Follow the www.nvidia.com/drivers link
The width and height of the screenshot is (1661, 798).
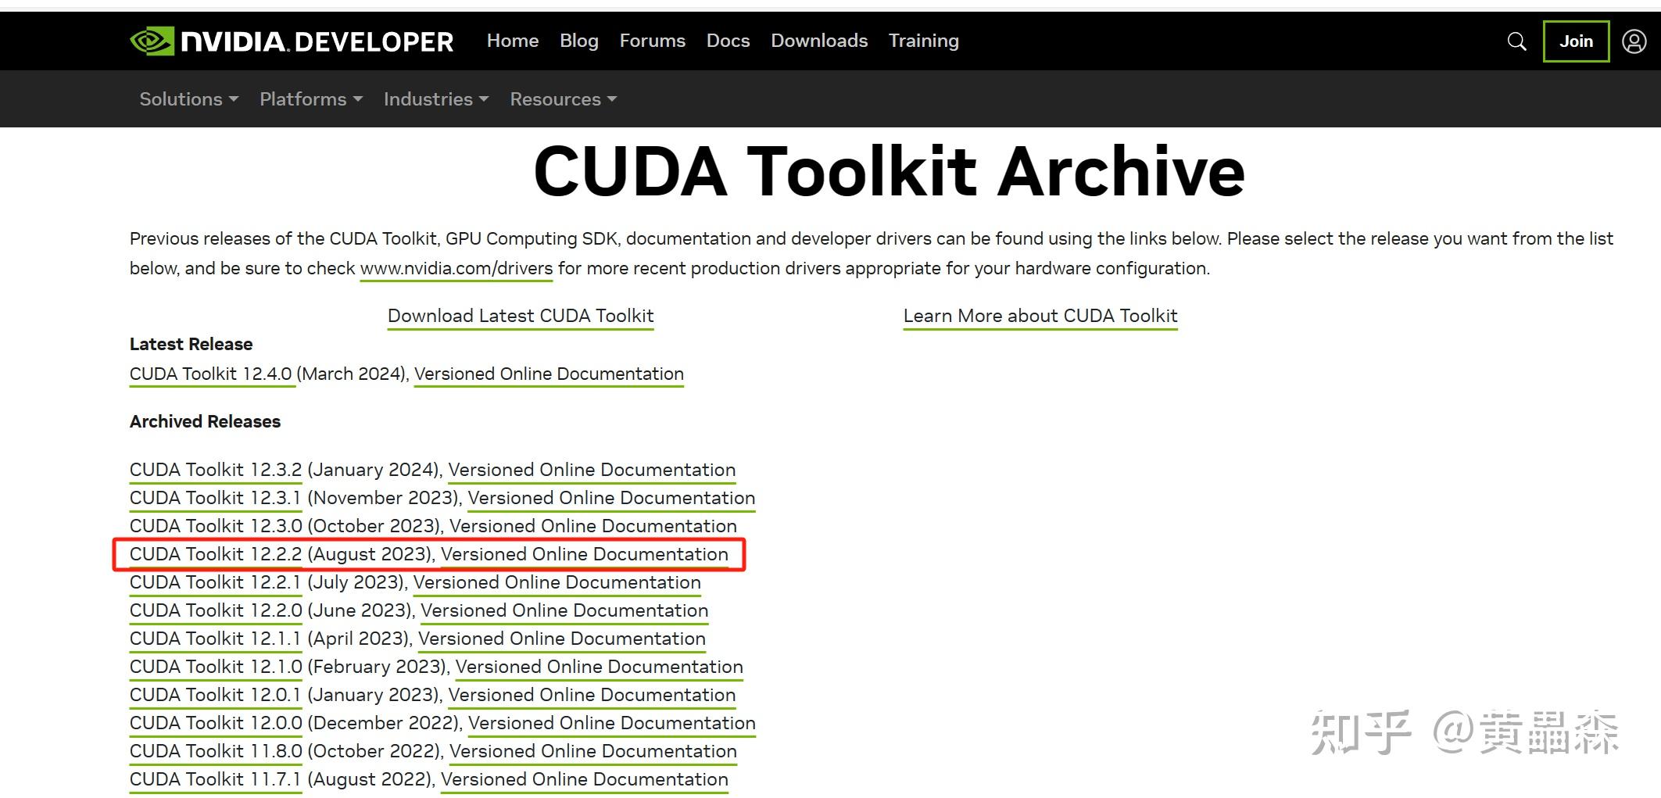coord(456,268)
